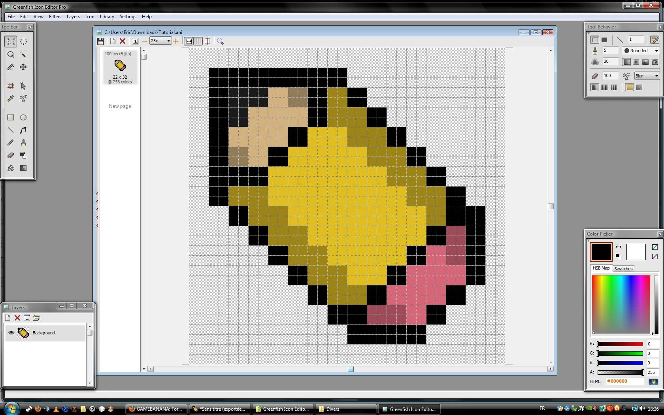
Task: Open the Layers menu
Action: (x=73, y=17)
